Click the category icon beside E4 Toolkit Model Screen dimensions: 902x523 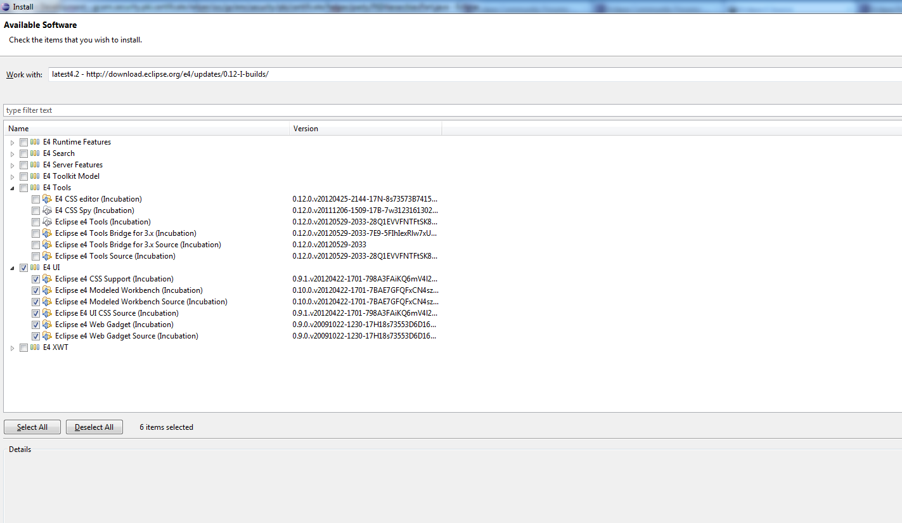35,176
